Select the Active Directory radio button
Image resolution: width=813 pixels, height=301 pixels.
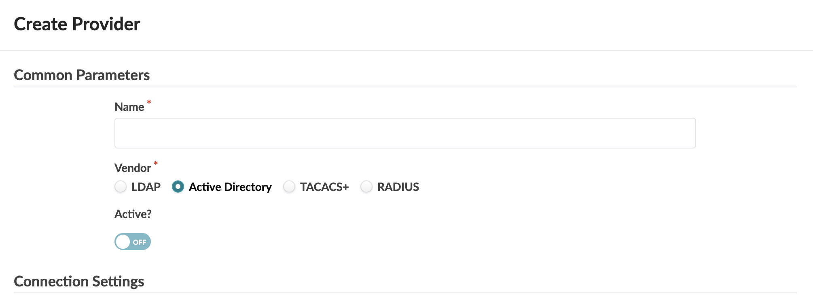178,187
